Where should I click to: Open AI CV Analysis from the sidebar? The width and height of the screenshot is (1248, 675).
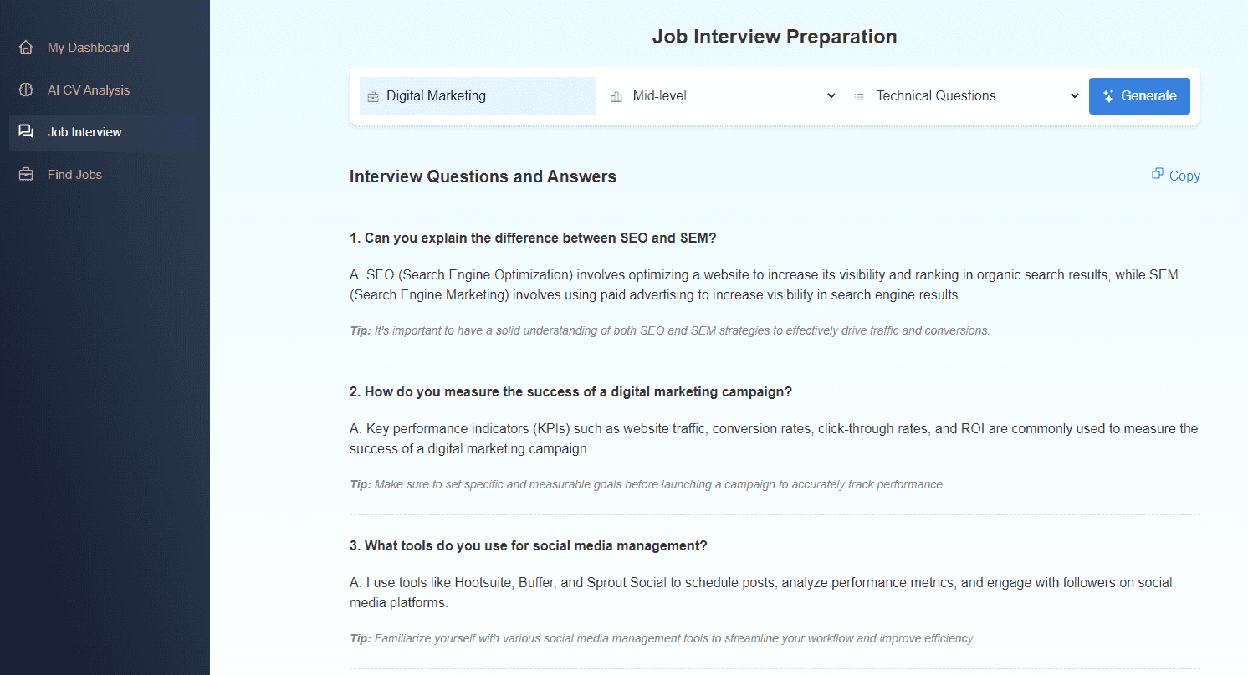click(89, 90)
